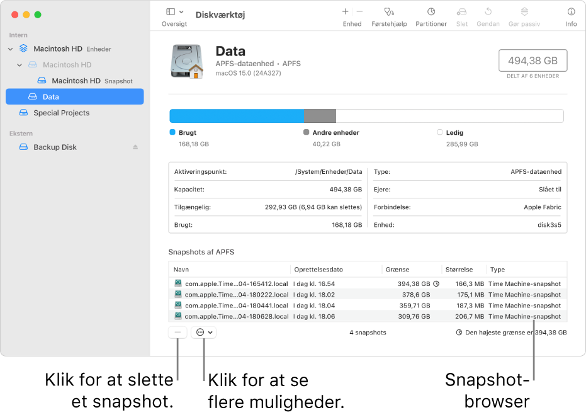Collapse the greyed Macintosh HD volume group
This screenshot has width=586, height=417.
click(20, 65)
